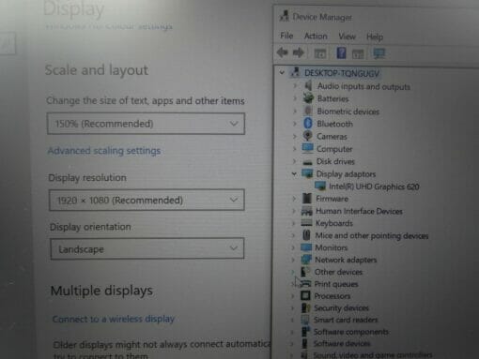Select the Bluetooth category icon
The width and height of the screenshot is (479, 359).
(308, 123)
